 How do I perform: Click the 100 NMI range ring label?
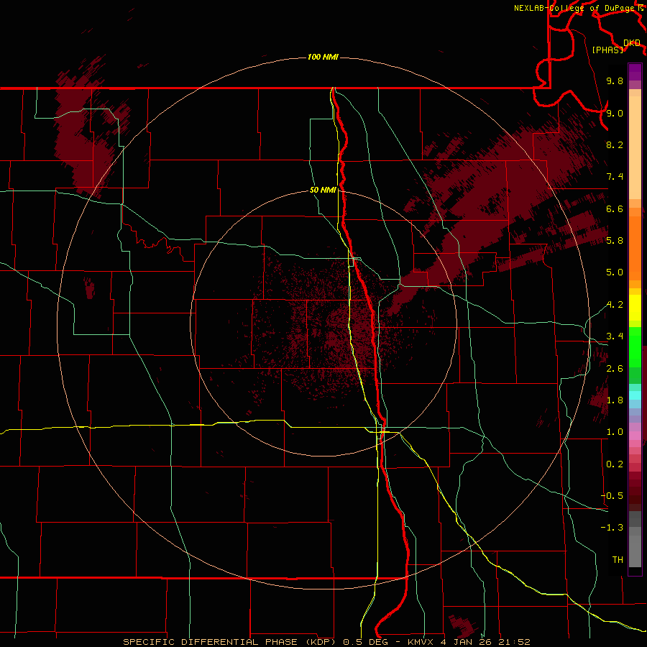tap(323, 57)
